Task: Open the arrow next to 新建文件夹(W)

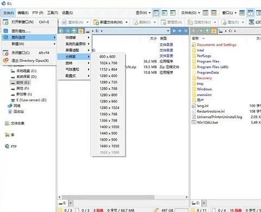Action: 127,22
